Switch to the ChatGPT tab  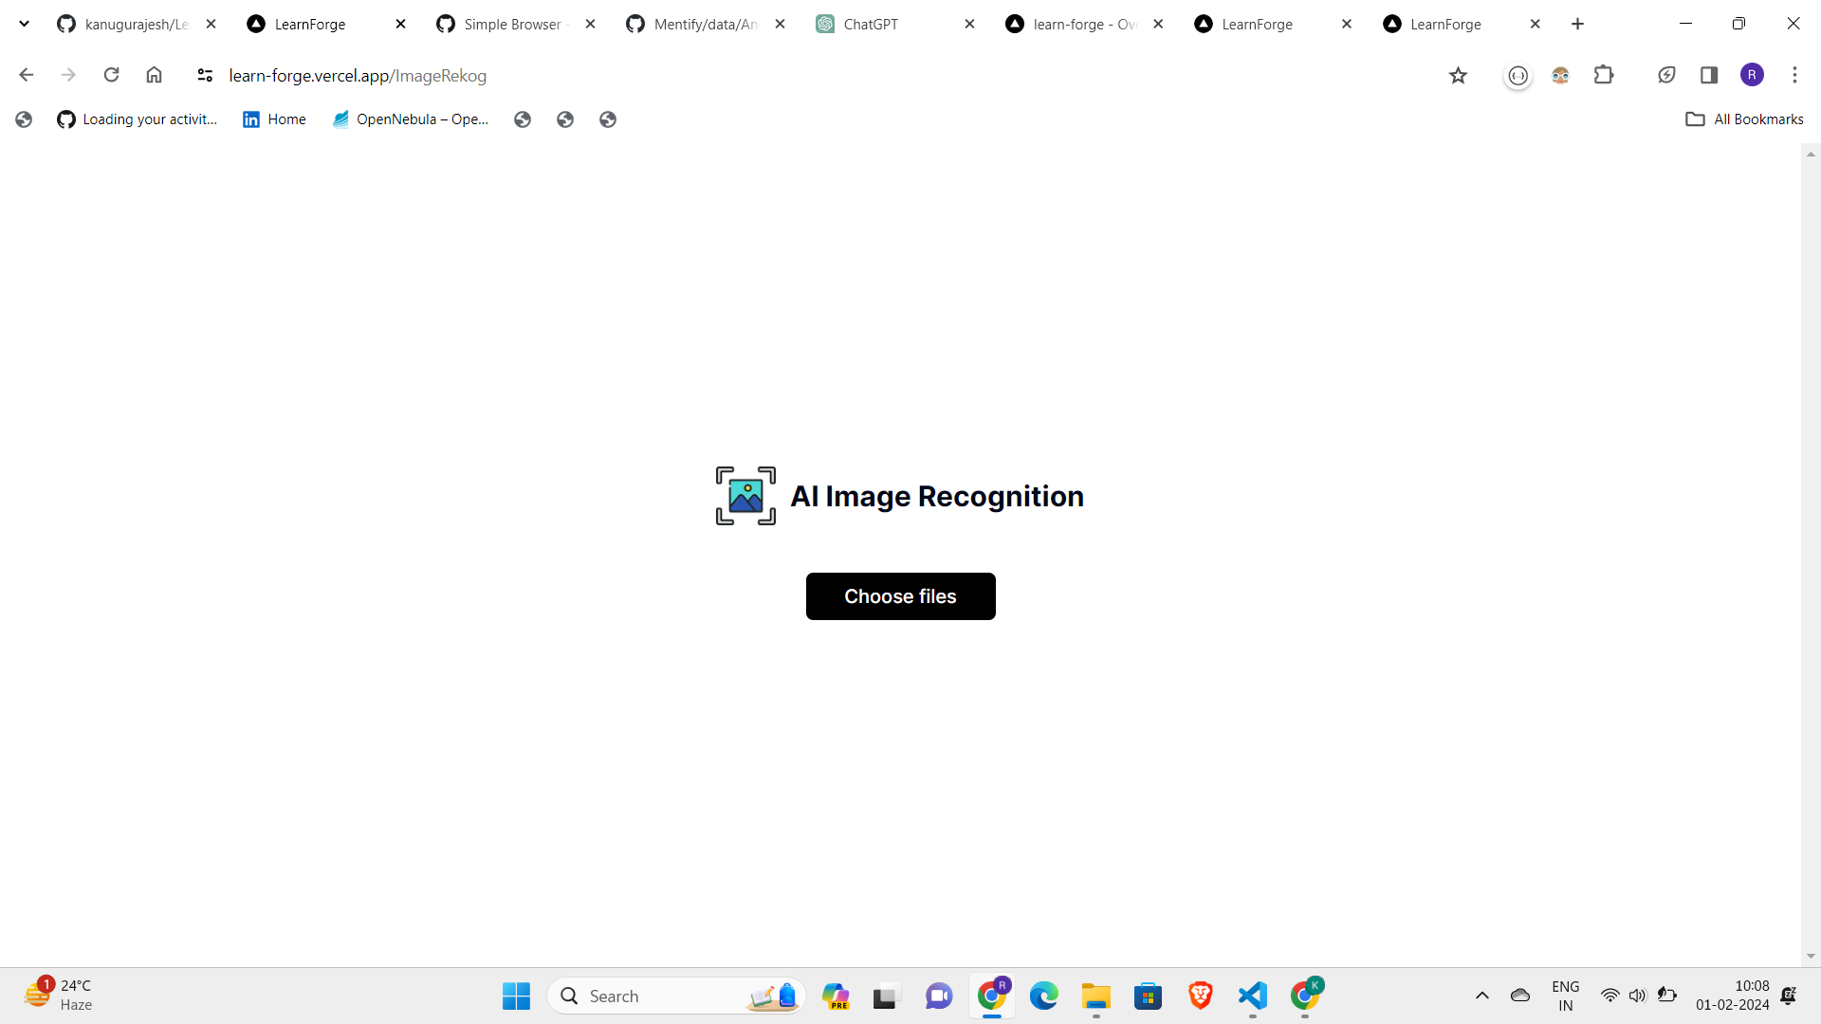(x=870, y=25)
